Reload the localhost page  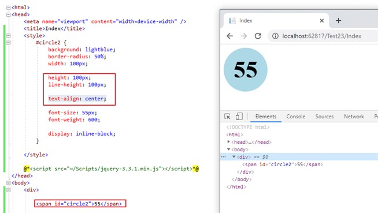(x=258, y=36)
